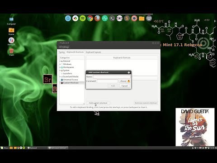
Task: Select the Custom Shortcuts category
Action: [71, 83]
